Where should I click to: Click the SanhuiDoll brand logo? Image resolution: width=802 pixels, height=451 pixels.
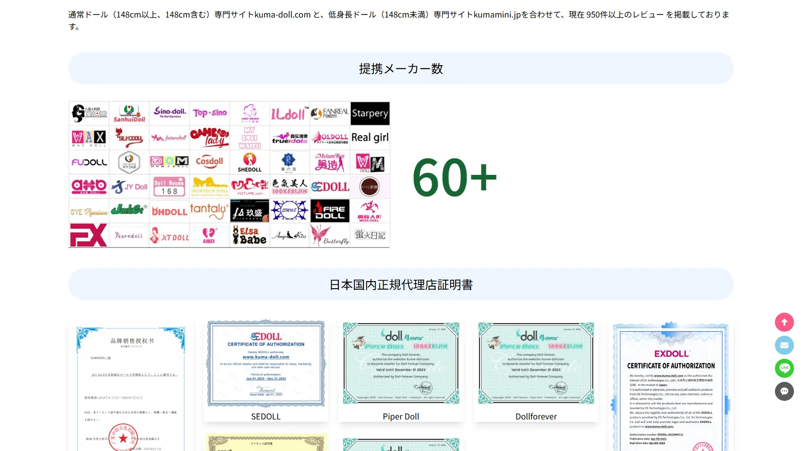click(x=129, y=113)
